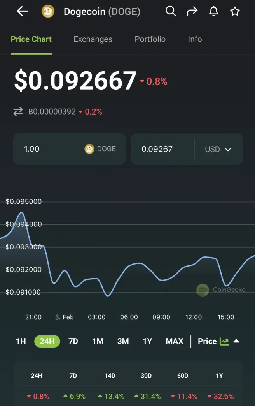Open the DOGE coin selector

(x=101, y=149)
